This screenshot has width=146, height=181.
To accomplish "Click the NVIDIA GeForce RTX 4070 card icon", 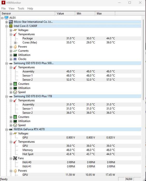I will click(11, 130).
